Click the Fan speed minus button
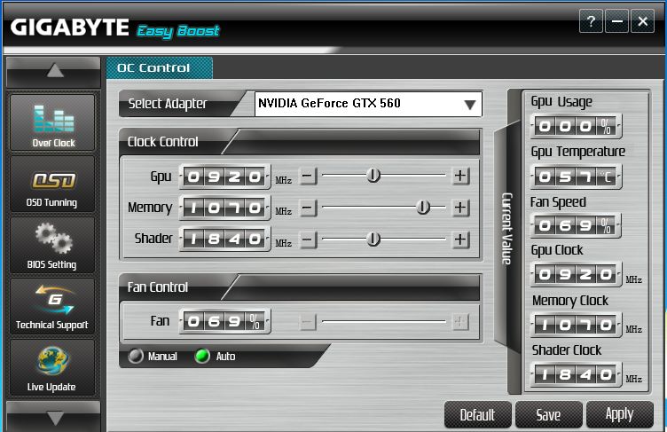 [x=308, y=322]
